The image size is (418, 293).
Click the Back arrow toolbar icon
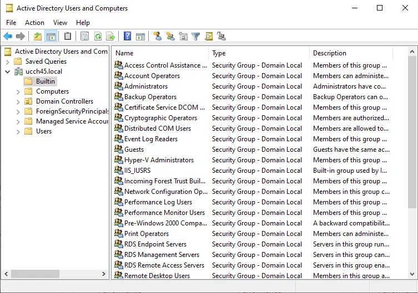tap(8, 37)
